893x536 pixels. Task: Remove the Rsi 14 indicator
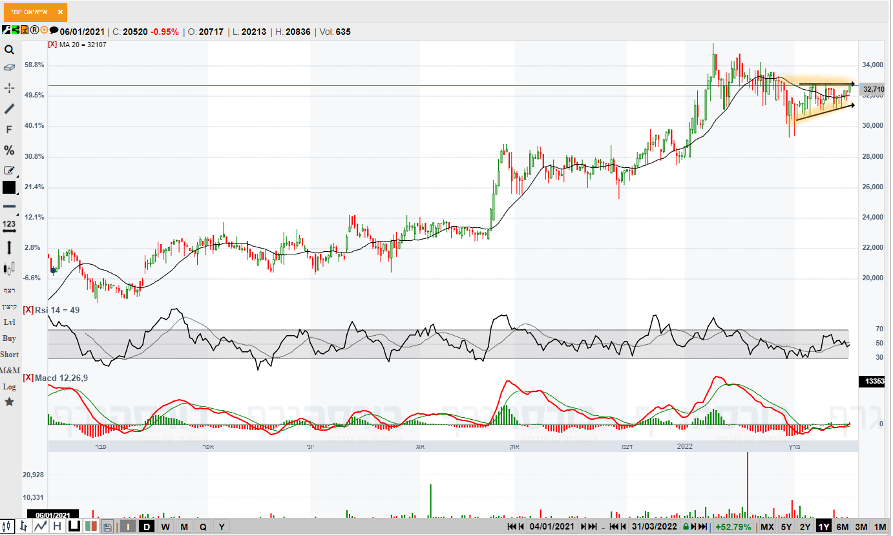pyautogui.click(x=28, y=310)
